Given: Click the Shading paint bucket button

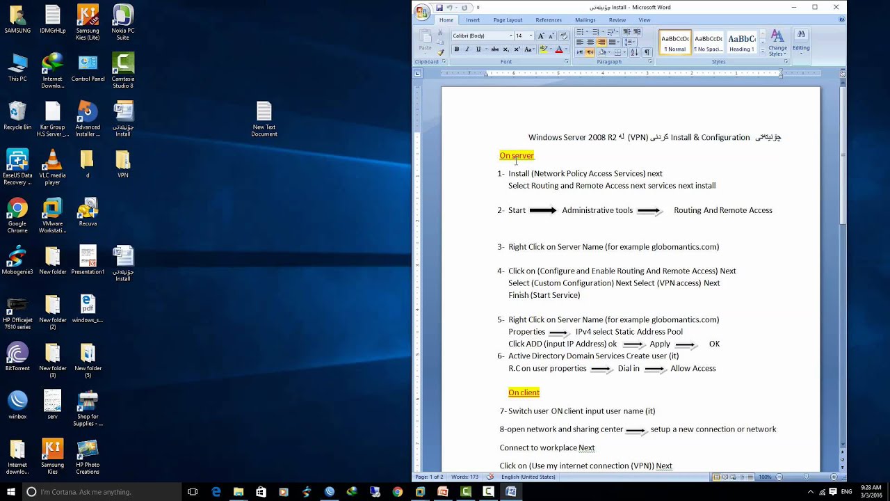Looking at the screenshot, I should [x=602, y=52].
